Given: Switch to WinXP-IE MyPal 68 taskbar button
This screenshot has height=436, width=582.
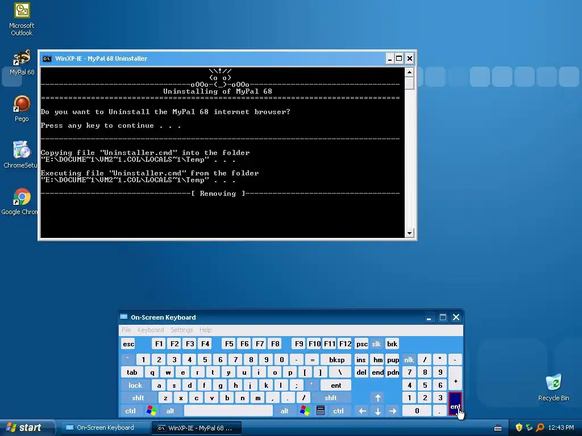Looking at the screenshot, I should click(197, 428).
